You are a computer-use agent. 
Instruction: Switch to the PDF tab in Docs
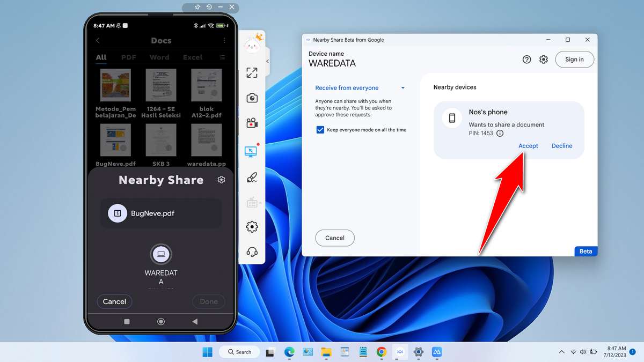click(x=129, y=57)
